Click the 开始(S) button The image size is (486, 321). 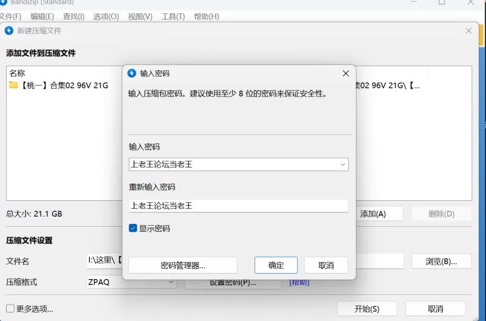(367, 309)
